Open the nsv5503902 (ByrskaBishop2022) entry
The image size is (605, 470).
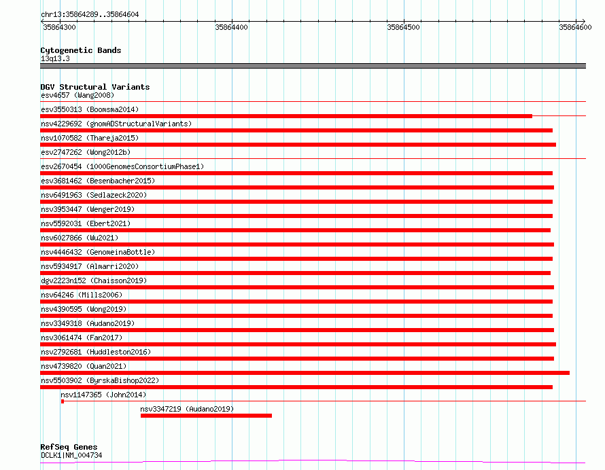click(100, 380)
